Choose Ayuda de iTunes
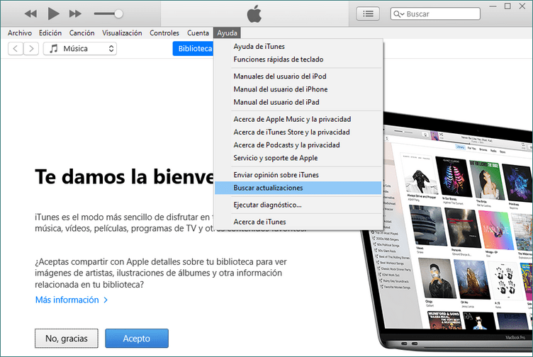533x357 pixels. [x=298, y=47]
